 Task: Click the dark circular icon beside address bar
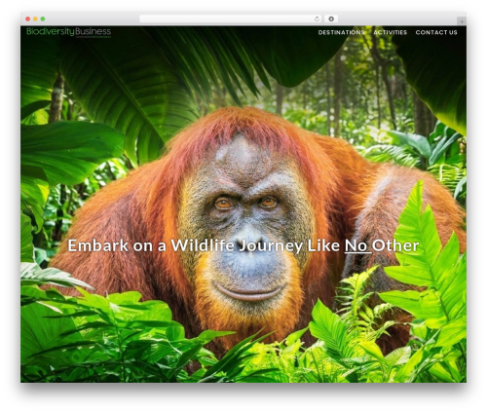click(x=331, y=19)
